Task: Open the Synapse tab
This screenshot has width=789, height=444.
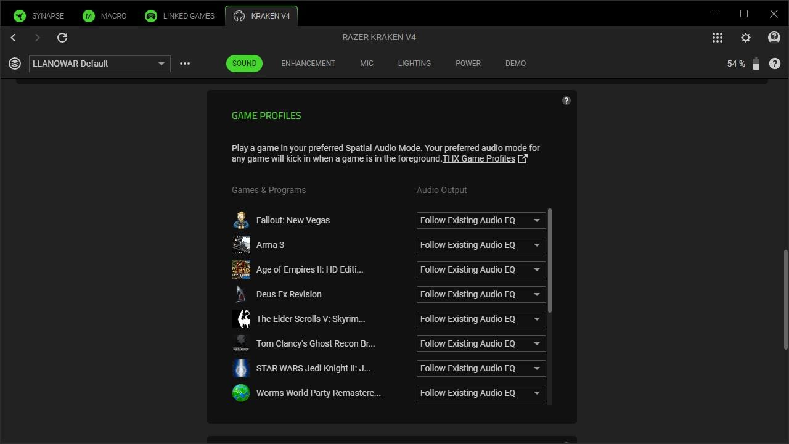Action: 39,15
